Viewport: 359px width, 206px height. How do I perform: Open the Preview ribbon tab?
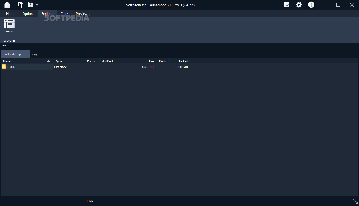[x=81, y=13]
